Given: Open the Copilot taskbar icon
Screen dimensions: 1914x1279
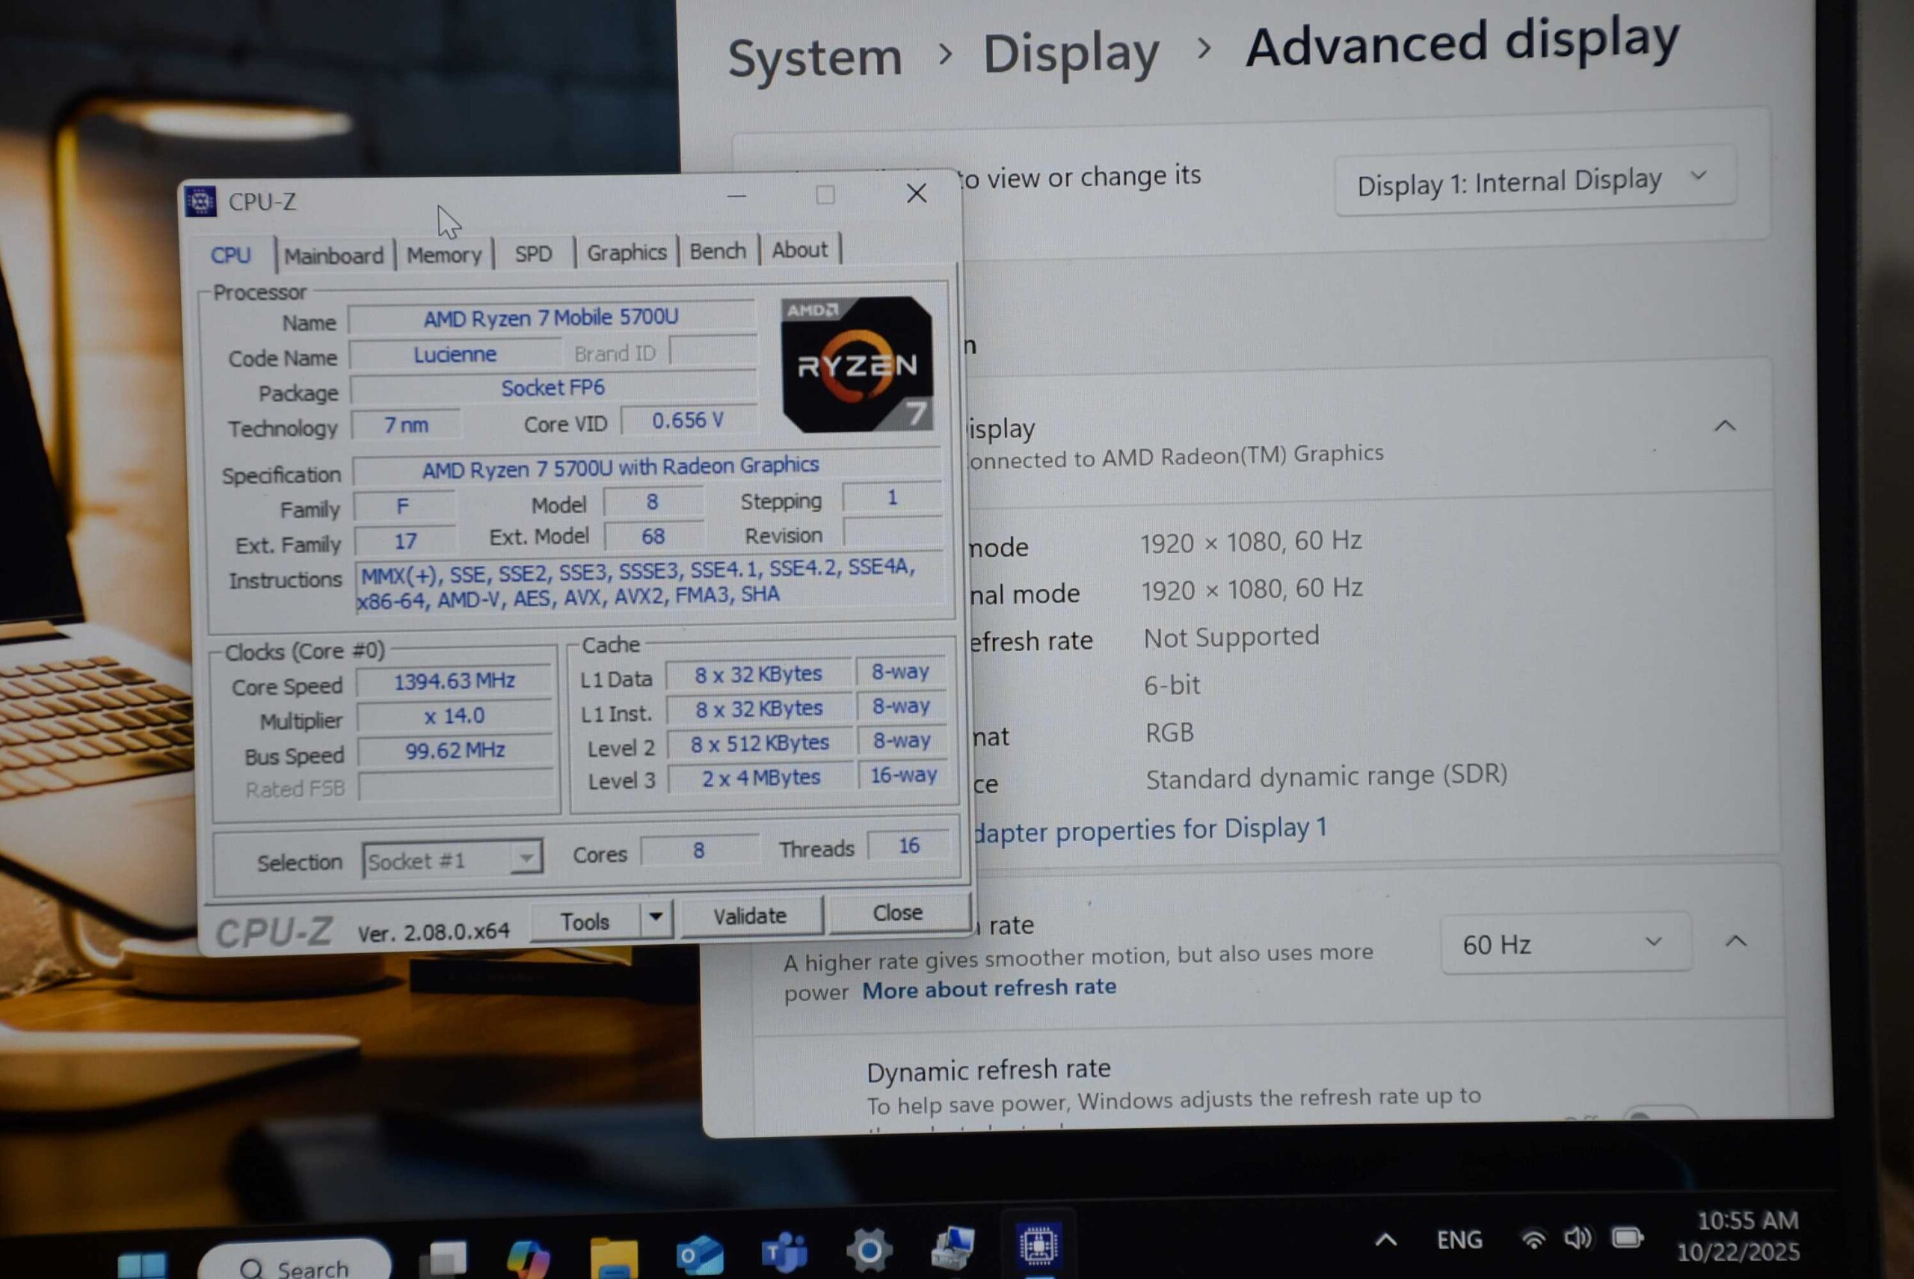Looking at the screenshot, I should (x=528, y=1257).
